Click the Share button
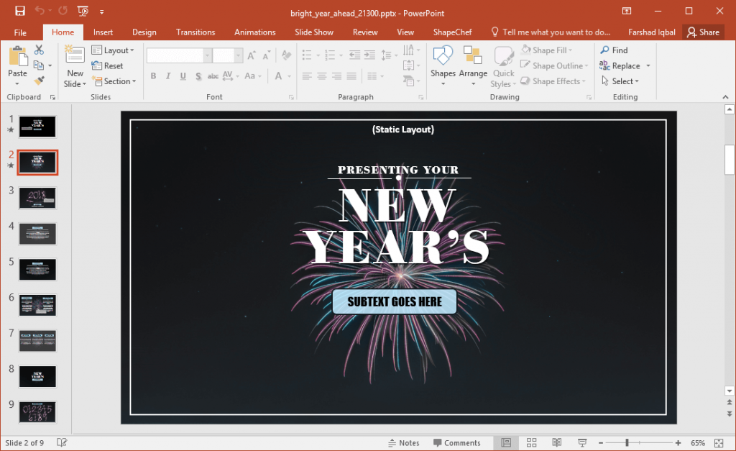 tap(703, 32)
